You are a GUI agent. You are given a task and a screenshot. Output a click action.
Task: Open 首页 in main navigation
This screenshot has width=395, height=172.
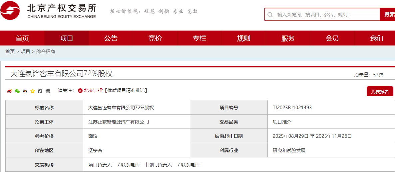pos(22,38)
